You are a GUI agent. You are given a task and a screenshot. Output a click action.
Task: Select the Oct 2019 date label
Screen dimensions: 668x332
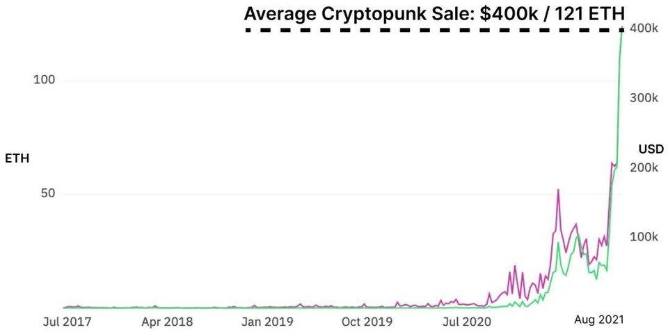(x=369, y=322)
